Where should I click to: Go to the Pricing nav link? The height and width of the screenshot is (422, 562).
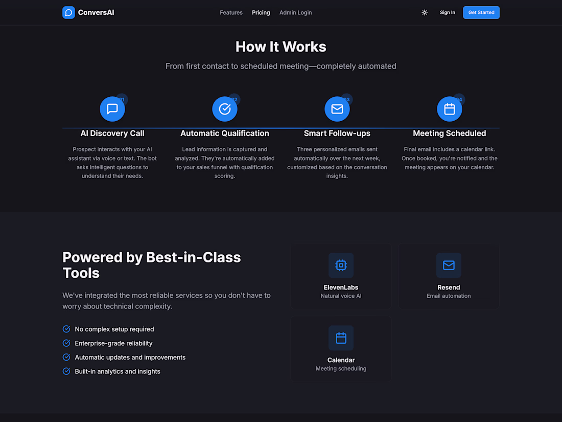261,13
